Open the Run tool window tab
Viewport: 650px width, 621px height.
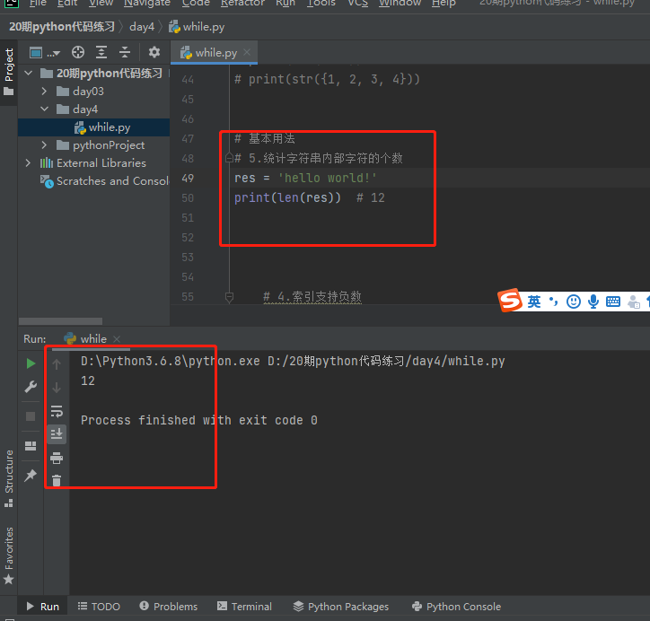coord(43,607)
